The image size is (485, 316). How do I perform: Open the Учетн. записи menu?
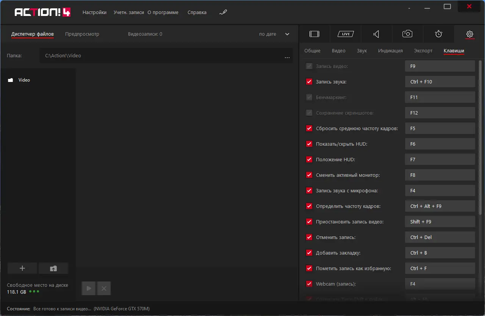pyautogui.click(x=129, y=12)
